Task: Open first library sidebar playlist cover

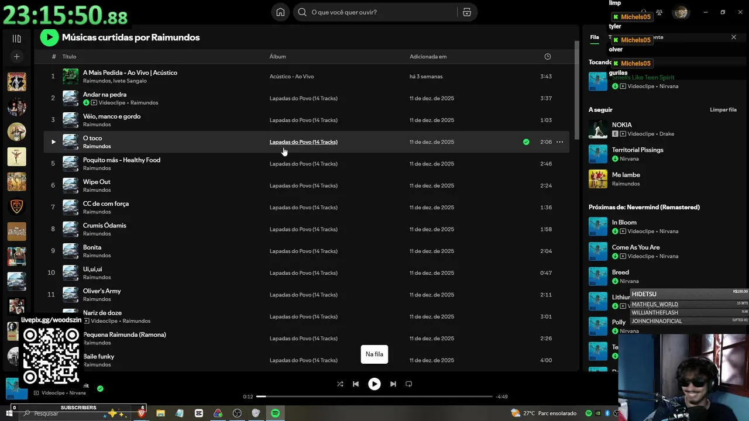Action: point(16,82)
